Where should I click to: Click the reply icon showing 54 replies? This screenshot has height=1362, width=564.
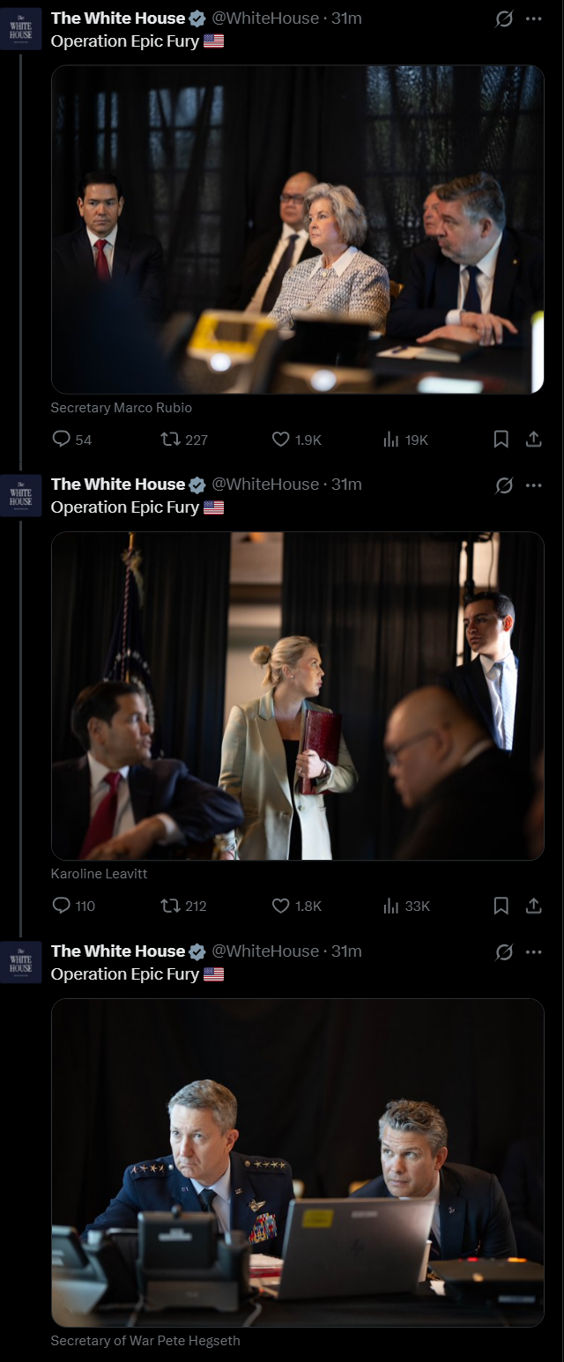(62, 439)
